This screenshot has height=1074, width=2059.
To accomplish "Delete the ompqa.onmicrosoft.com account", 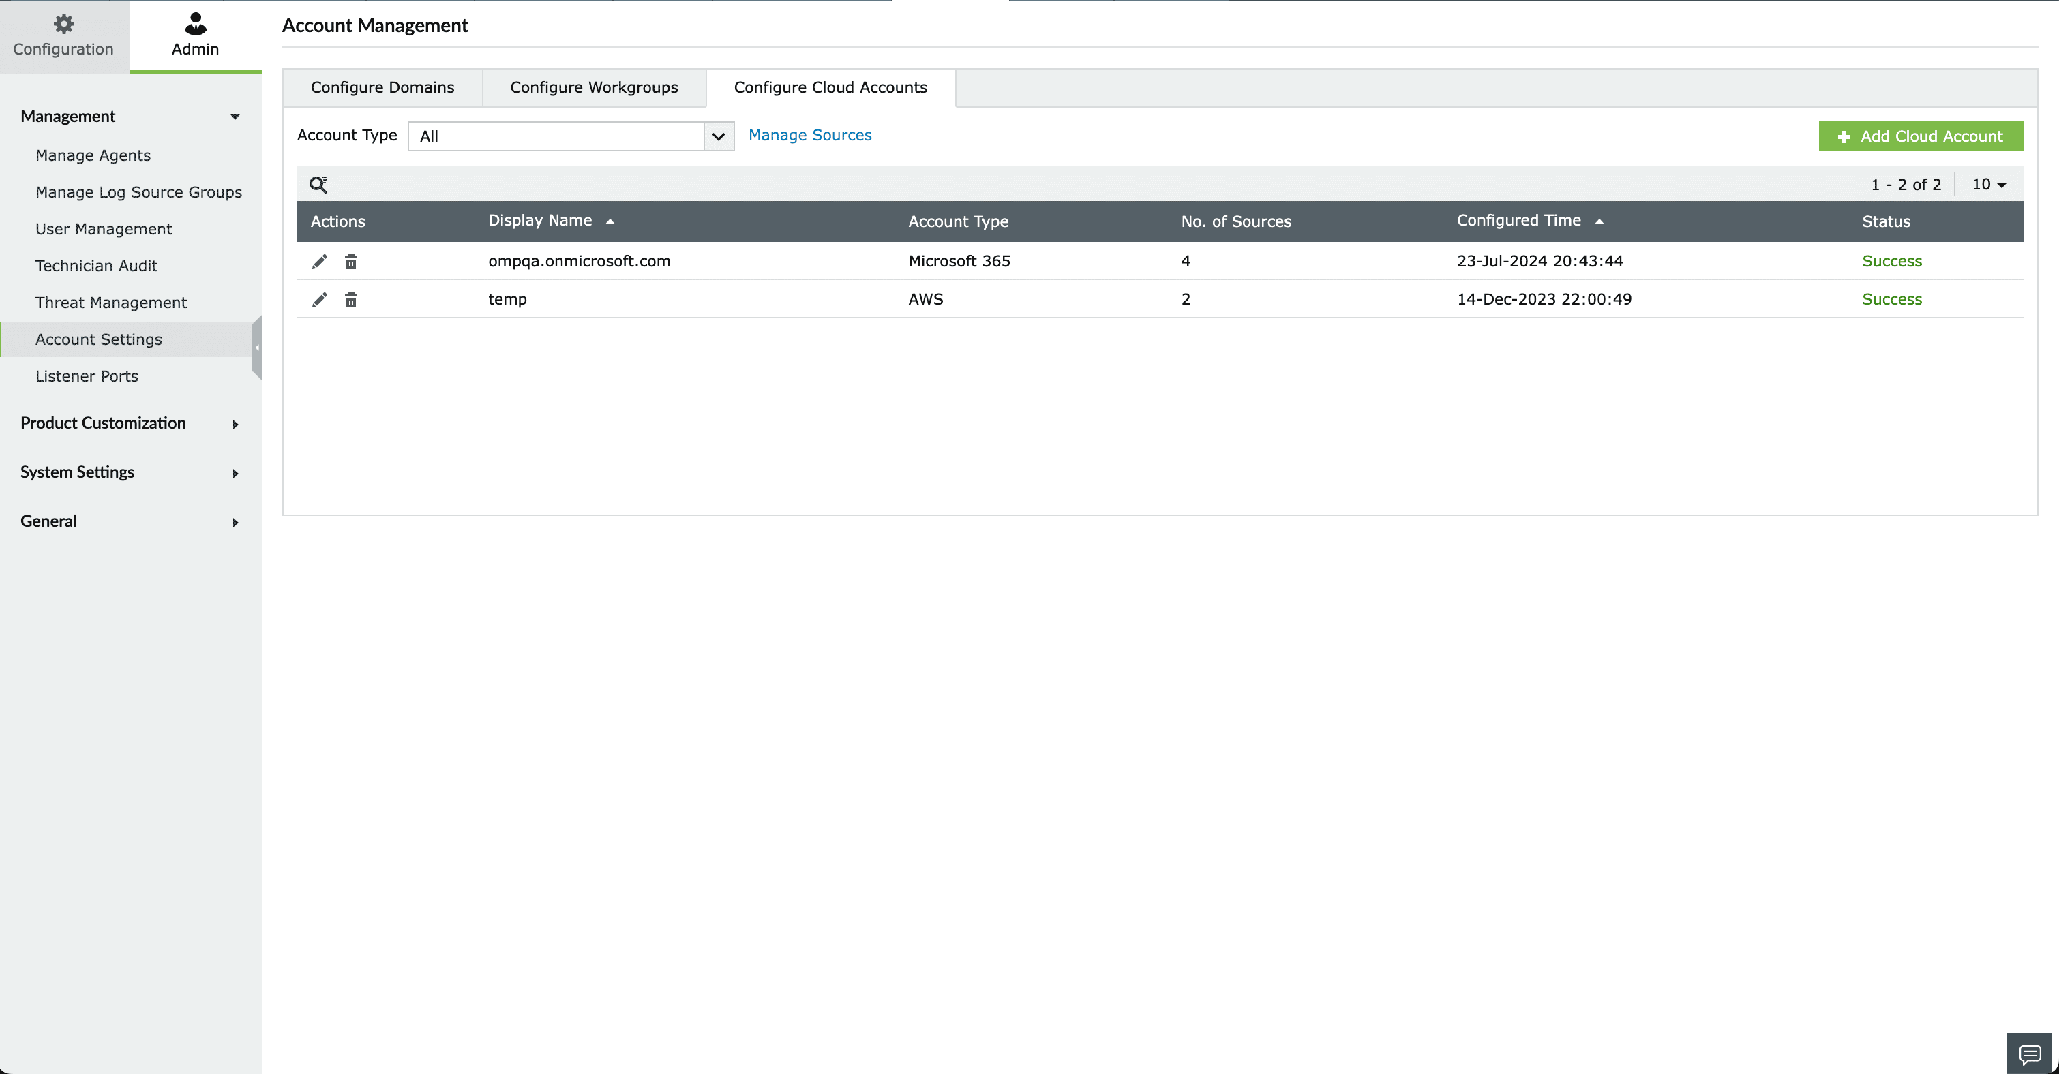I will (351, 261).
